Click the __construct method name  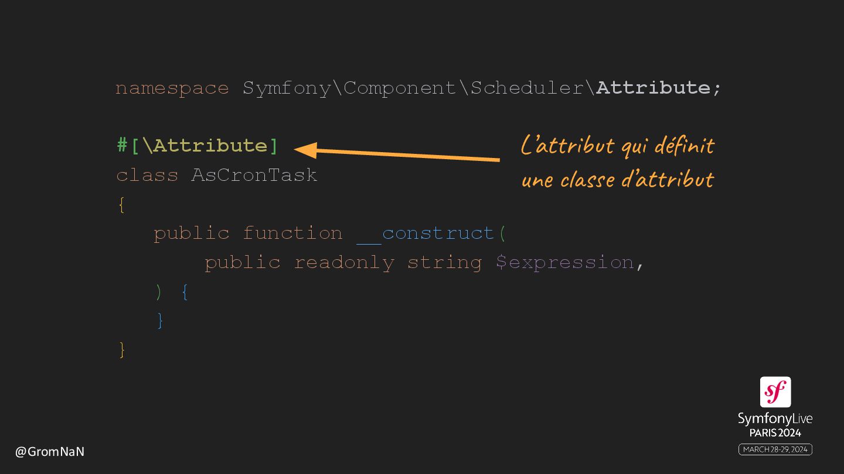pyautogui.click(x=426, y=233)
